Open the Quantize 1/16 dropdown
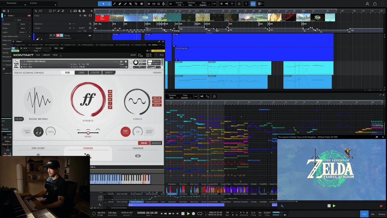Viewport: 387px width, 218px height. (179, 4)
